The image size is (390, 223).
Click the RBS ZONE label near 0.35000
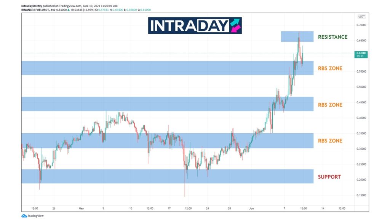[x=330, y=141]
